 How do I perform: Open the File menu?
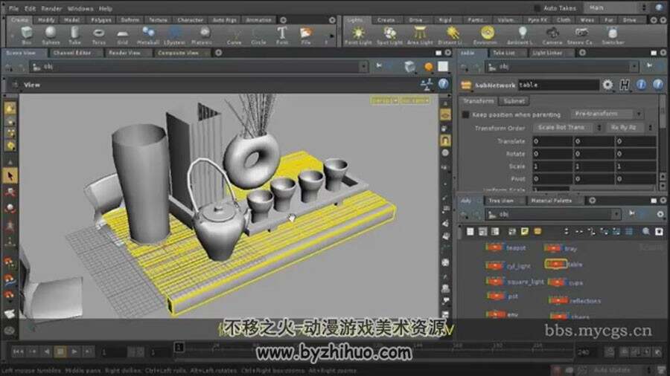click(x=13, y=8)
